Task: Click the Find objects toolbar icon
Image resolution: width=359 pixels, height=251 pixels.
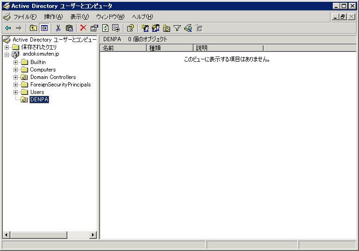Action: click(188, 28)
